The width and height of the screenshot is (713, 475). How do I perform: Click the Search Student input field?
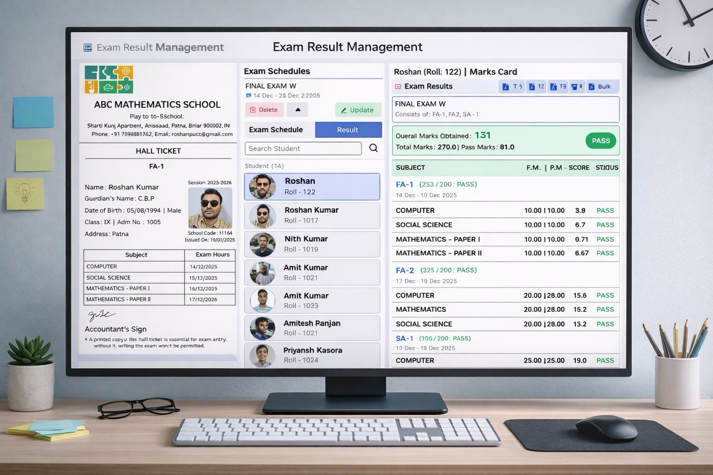(303, 148)
